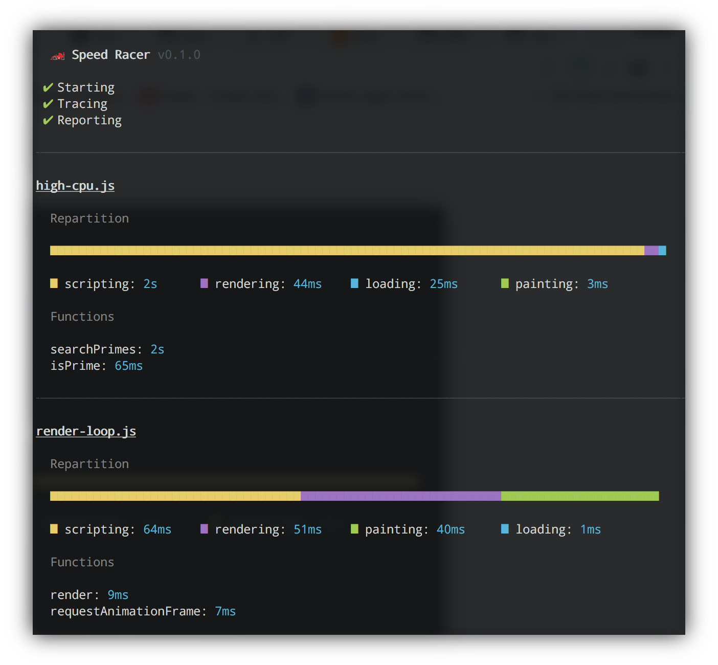Open the render-loop.js file link

click(86, 431)
